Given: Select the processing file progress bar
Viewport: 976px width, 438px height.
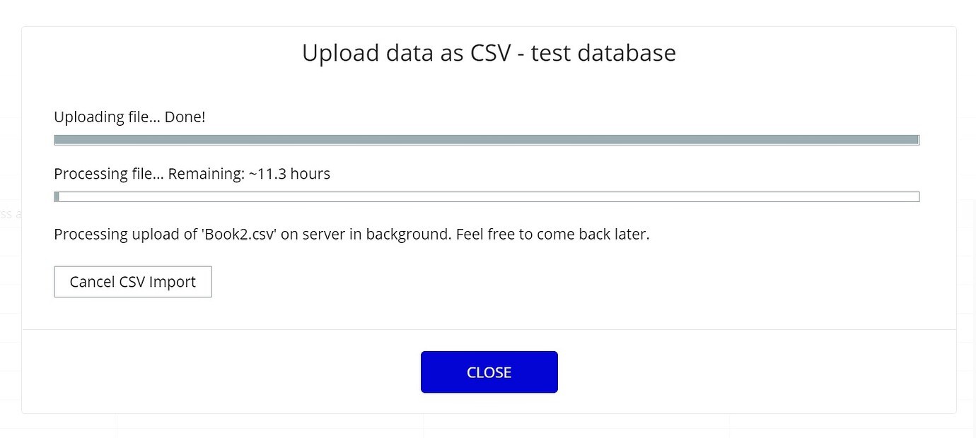Looking at the screenshot, I should coord(487,196).
